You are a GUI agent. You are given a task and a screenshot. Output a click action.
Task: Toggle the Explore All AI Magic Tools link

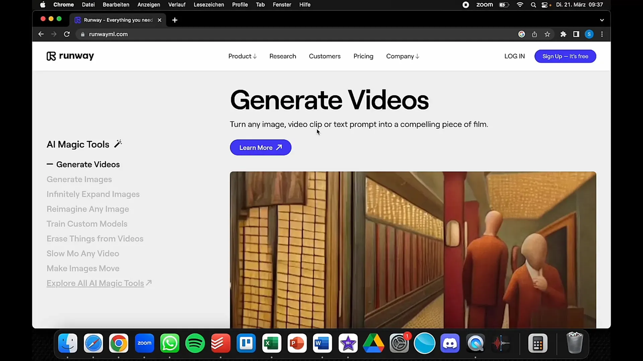pyautogui.click(x=99, y=283)
